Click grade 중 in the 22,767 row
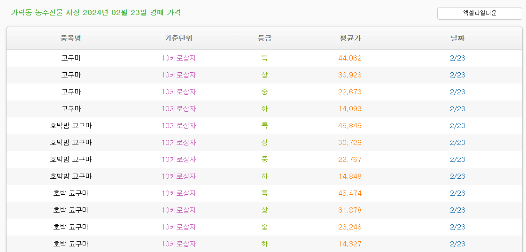 pos(264,160)
